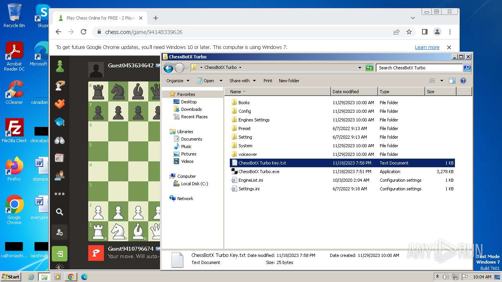The height and width of the screenshot is (282, 502).
Task: Dismiss the Chrome update notification bar
Action: 449,47
